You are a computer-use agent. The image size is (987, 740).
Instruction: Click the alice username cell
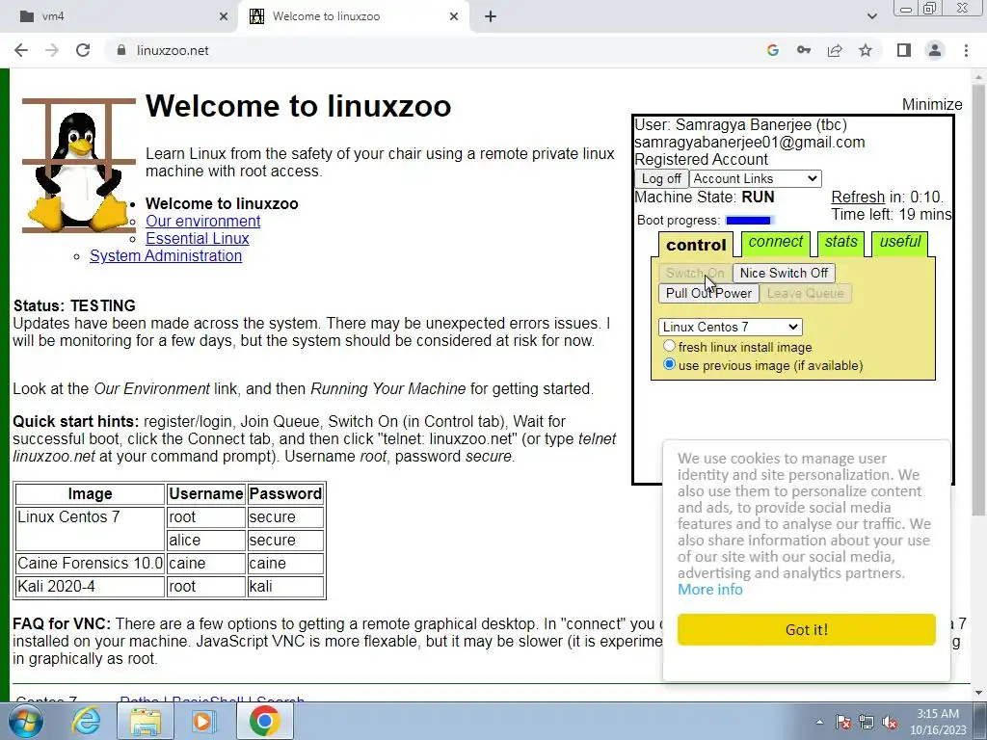pyautogui.click(x=206, y=540)
